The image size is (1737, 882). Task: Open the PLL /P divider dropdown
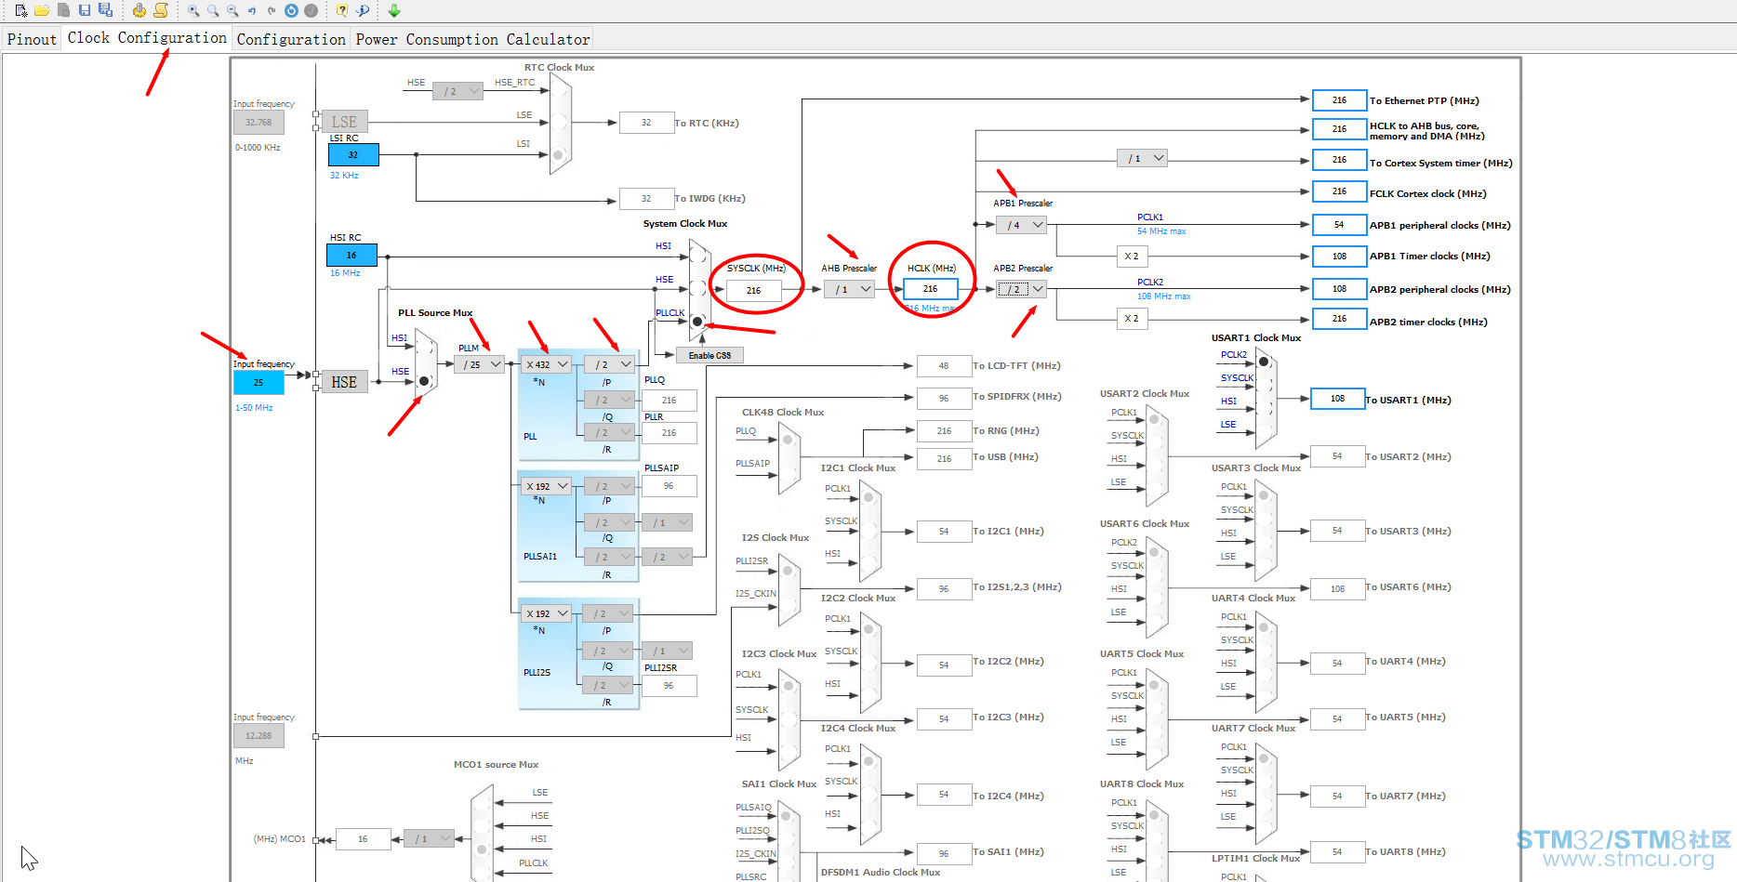[x=609, y=364]
